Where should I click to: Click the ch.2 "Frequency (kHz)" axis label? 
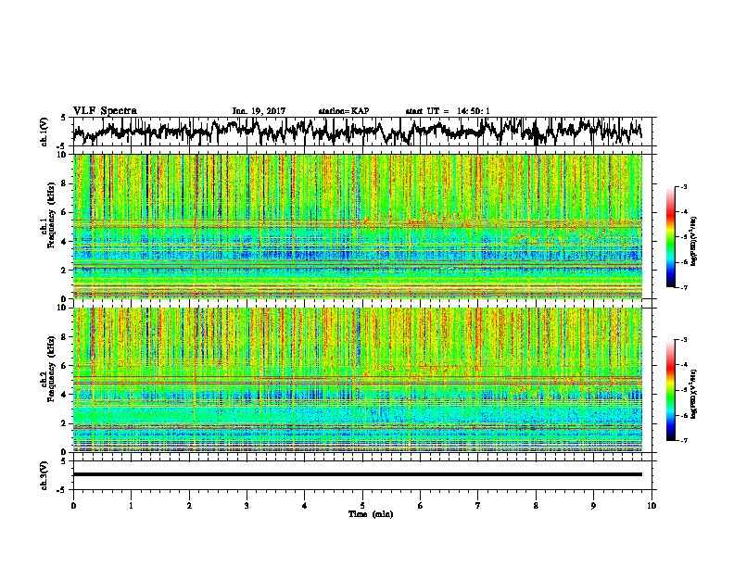point(52,369)
